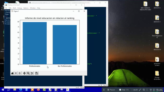Click 'No Profesionales' x-axis label
This screenshot has height=92, width=164.
pos(65,66)
